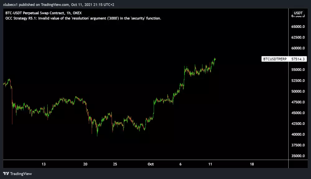Select the 18 date label on the axis
Screen dimensions: 311x179
tap(252, 164)
